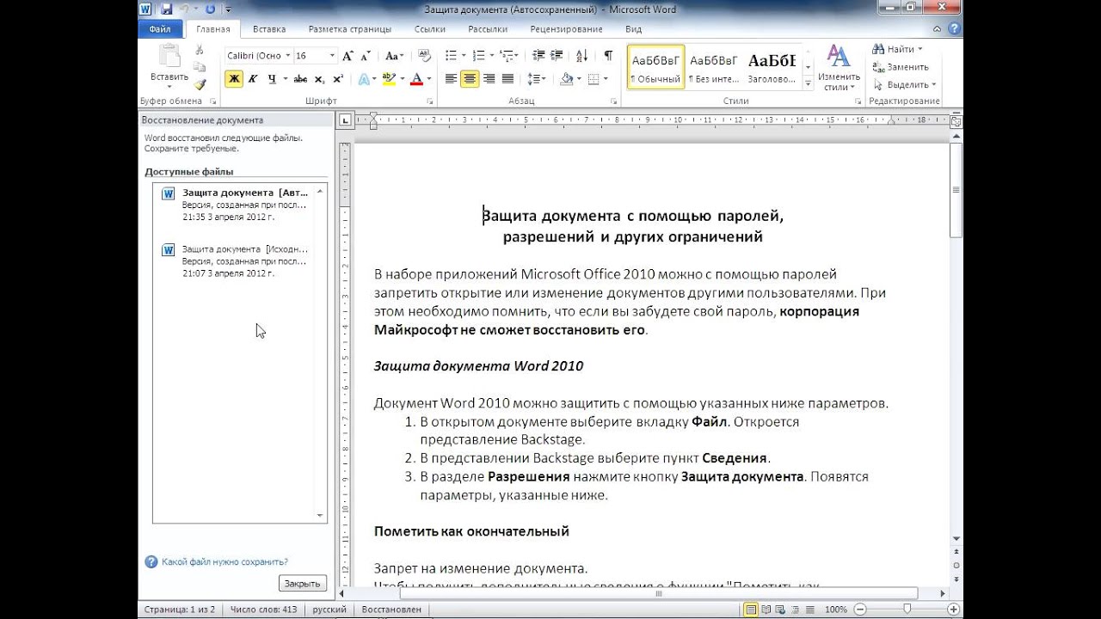Toggle show paragraph marks (¶)
1101x619 pixels.
click(608, 56)
